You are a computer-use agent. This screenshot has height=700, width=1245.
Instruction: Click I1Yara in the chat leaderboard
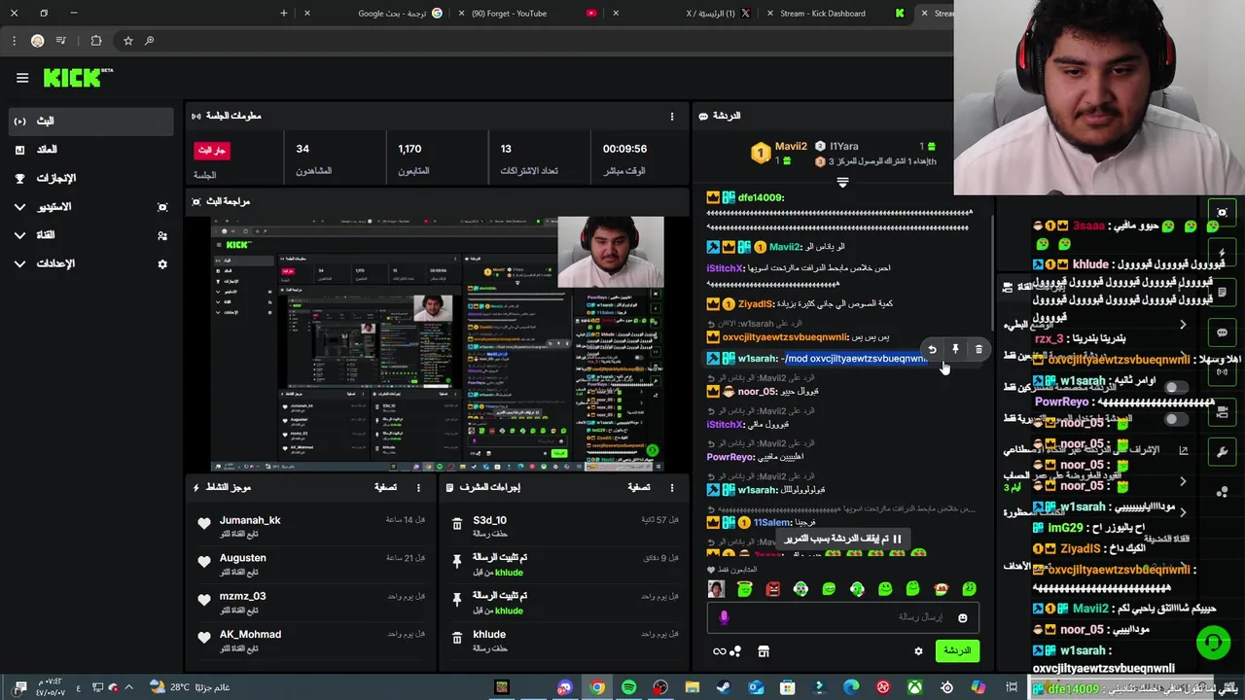[843, 147]
